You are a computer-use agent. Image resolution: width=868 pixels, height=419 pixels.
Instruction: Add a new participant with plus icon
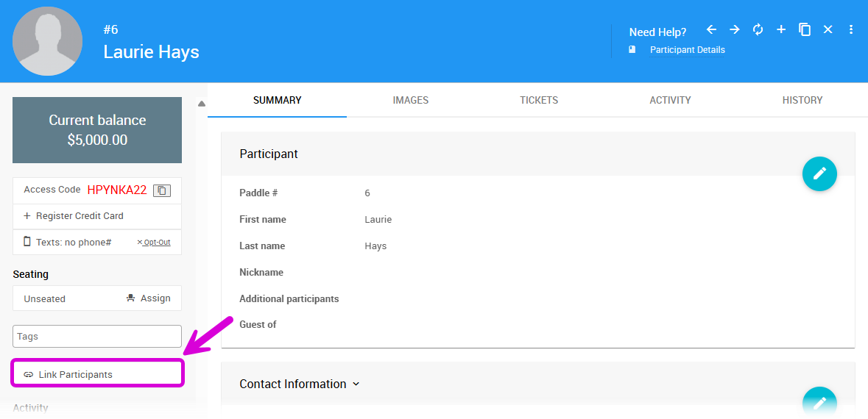(x=781, y=29)
